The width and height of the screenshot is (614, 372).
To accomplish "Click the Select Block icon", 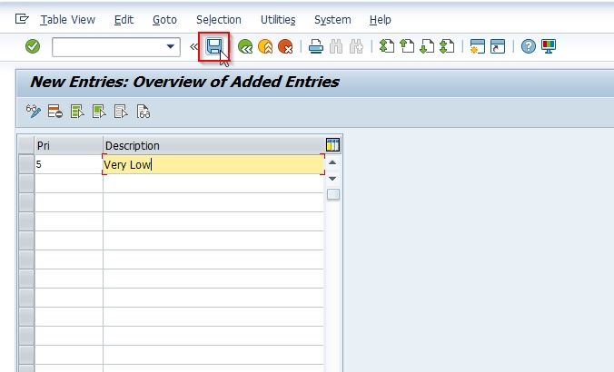I will [x=99, y=112].
